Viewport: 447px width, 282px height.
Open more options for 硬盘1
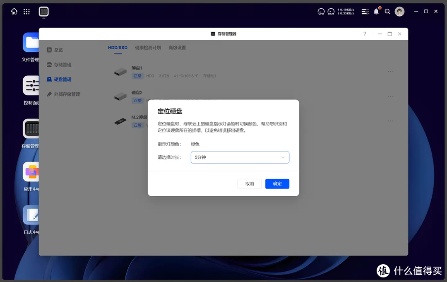point(390,71)
